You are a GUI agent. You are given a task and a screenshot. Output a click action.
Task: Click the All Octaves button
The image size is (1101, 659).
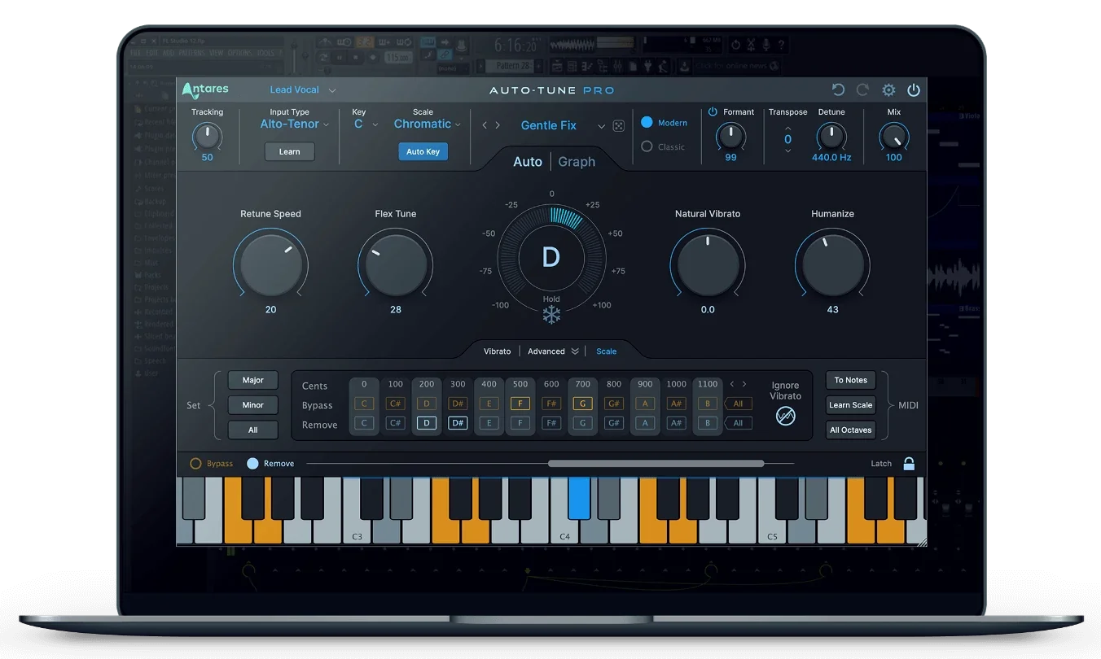point(851,430)
